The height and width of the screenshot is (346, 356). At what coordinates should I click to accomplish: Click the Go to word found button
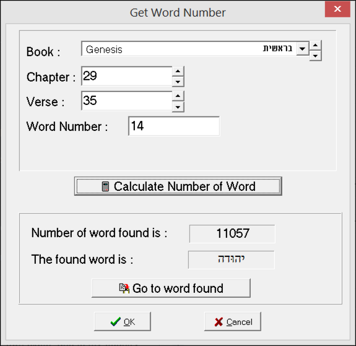(171, 288)
